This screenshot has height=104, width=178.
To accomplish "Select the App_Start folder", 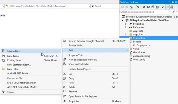I will coord(138,34).
